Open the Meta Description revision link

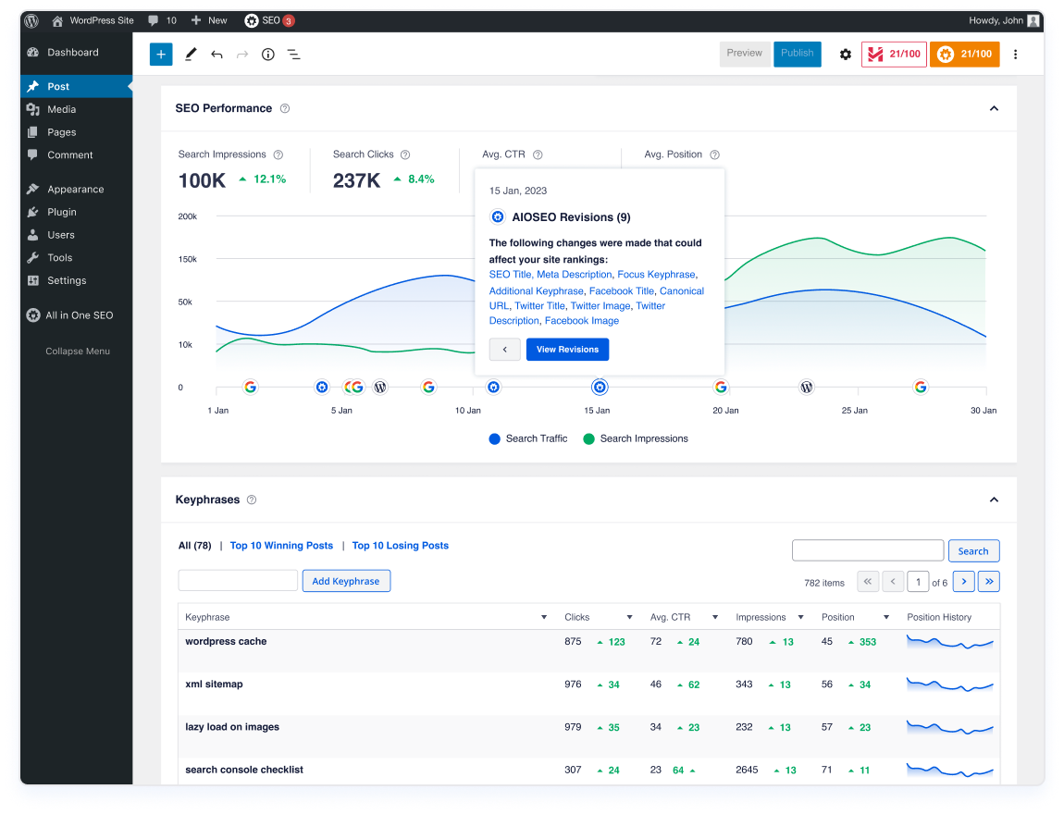574,275
